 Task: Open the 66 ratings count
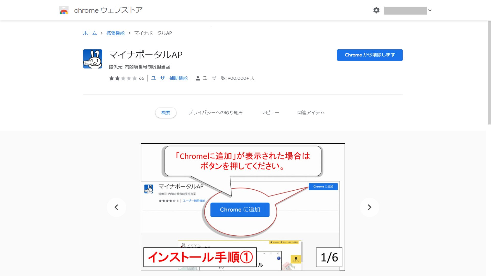tap(141, 78)
